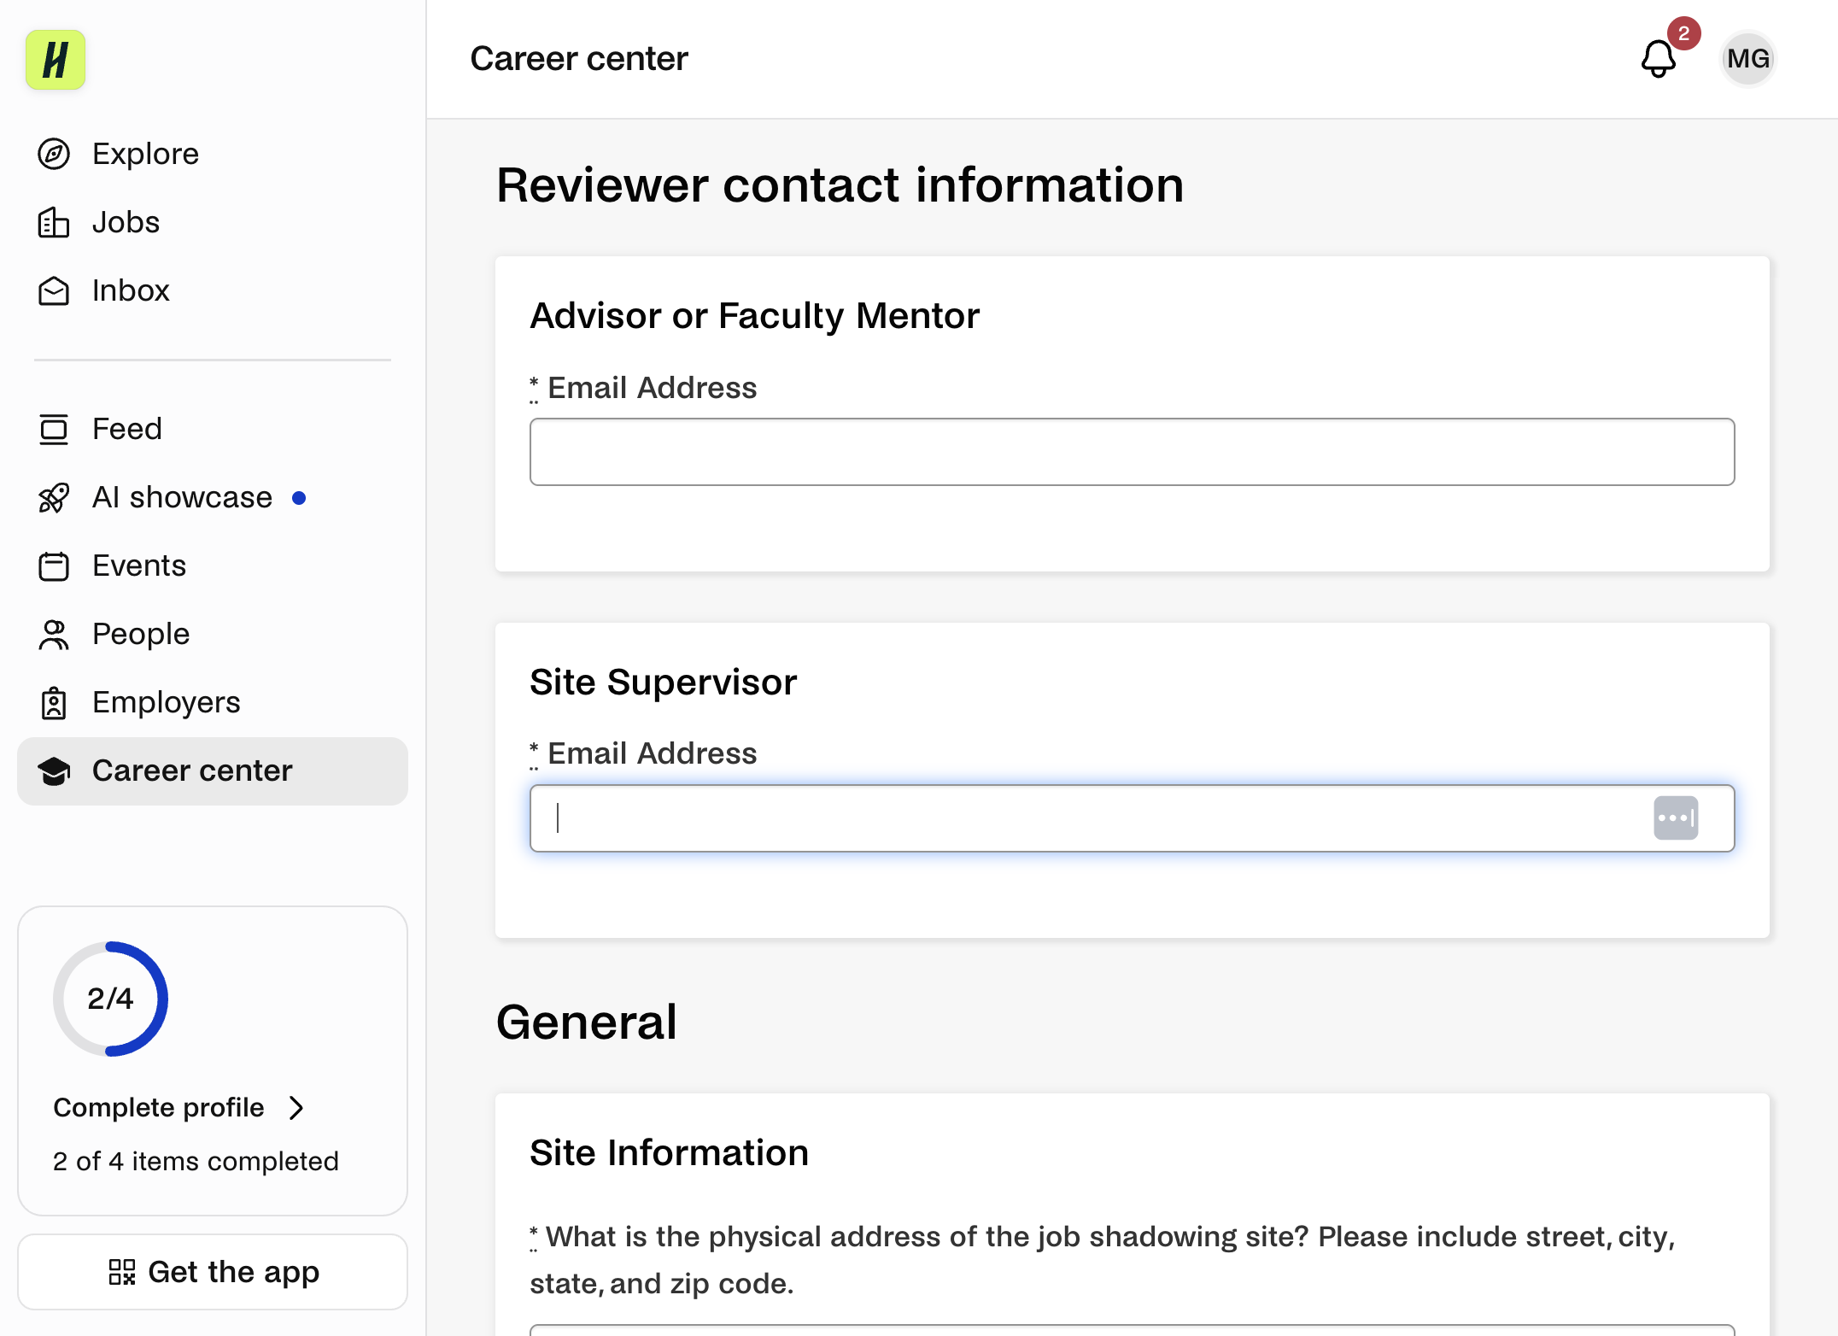The height and width of the screenshot is (1336, 1838).
Task: Open the People page
Action: (212, 634)
